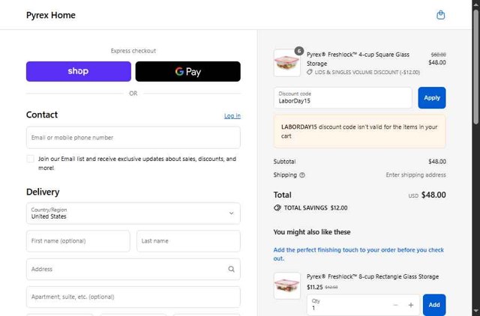Open the Country/Region dropdown
The width and height of the screenshot is (480, 316).
click(x=133, y=213)
